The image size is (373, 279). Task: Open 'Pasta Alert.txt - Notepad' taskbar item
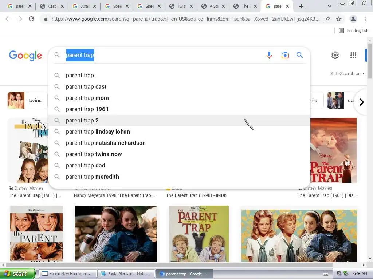point(126,274)
